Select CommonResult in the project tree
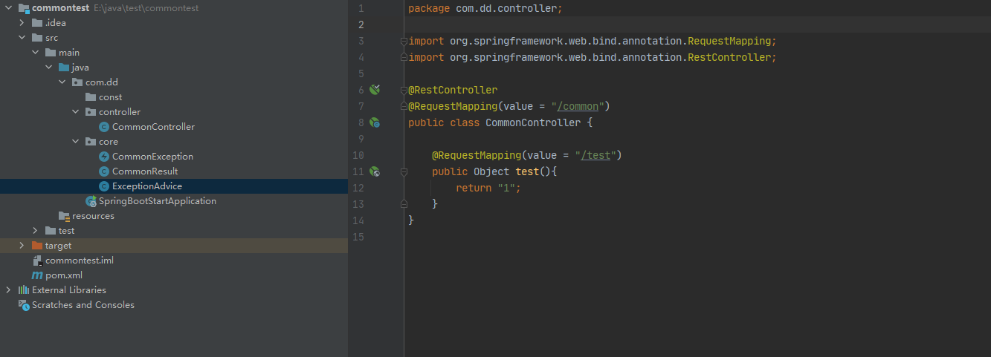The height and width of the screenshot is (357, 991). tap(145, 171)
